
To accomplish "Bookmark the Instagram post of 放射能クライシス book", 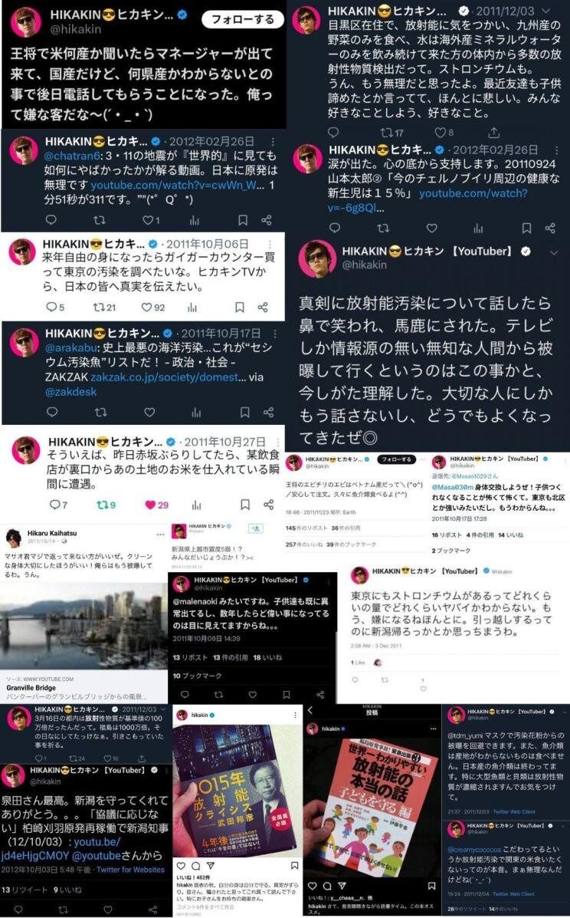I will tap(294, 866).
